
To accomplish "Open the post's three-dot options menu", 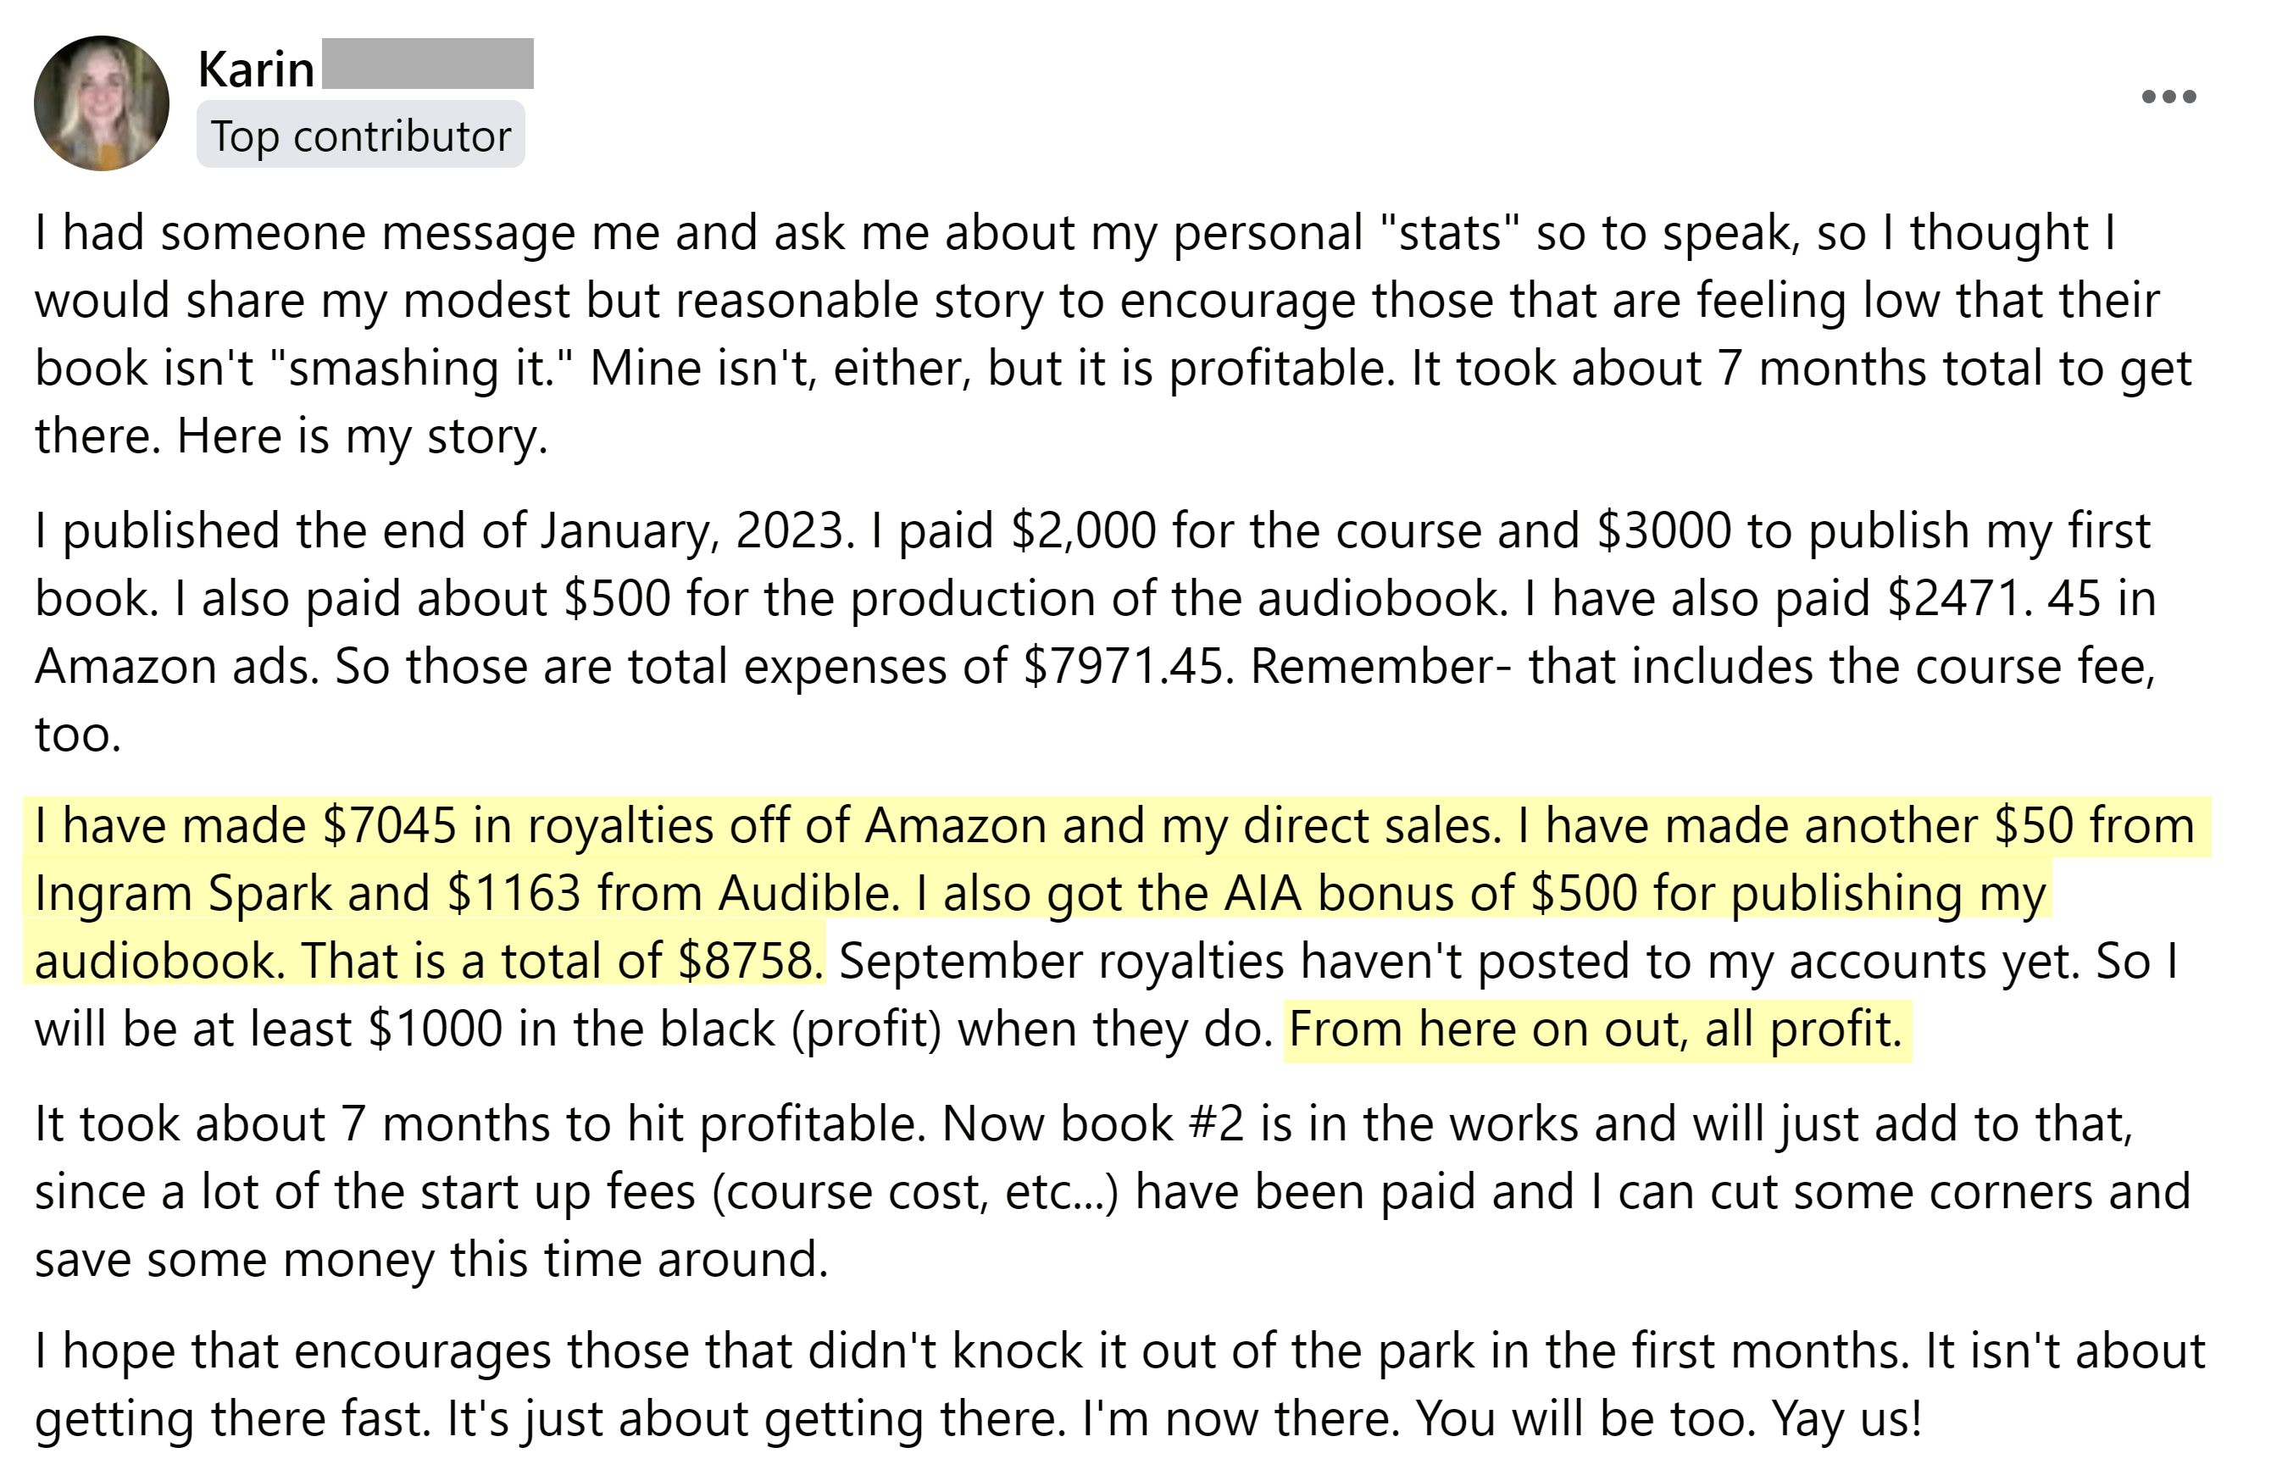I will click(x=2168, y=97).
